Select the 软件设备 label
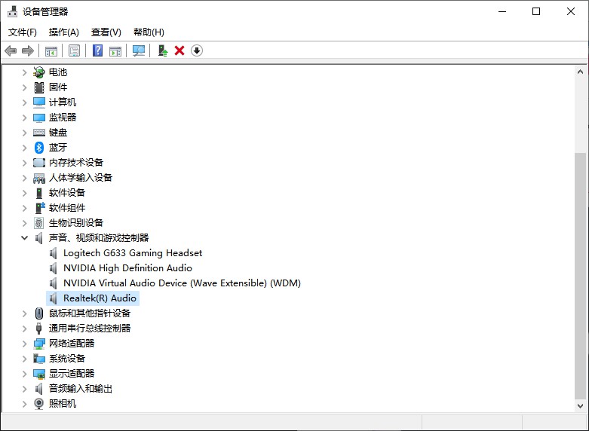This screenshot has width=589, height=431. 67,193
